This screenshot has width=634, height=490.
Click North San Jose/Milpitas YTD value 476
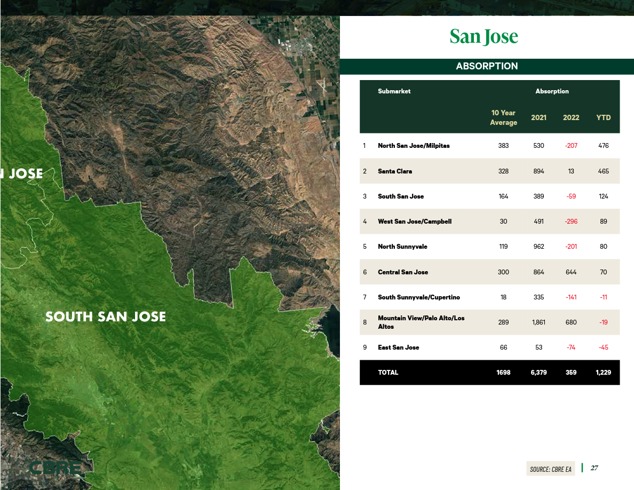coord(603,146)
